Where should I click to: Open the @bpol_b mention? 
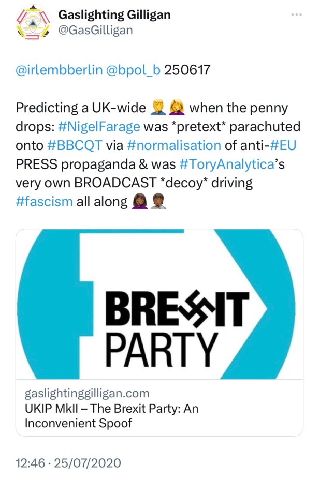133,70
